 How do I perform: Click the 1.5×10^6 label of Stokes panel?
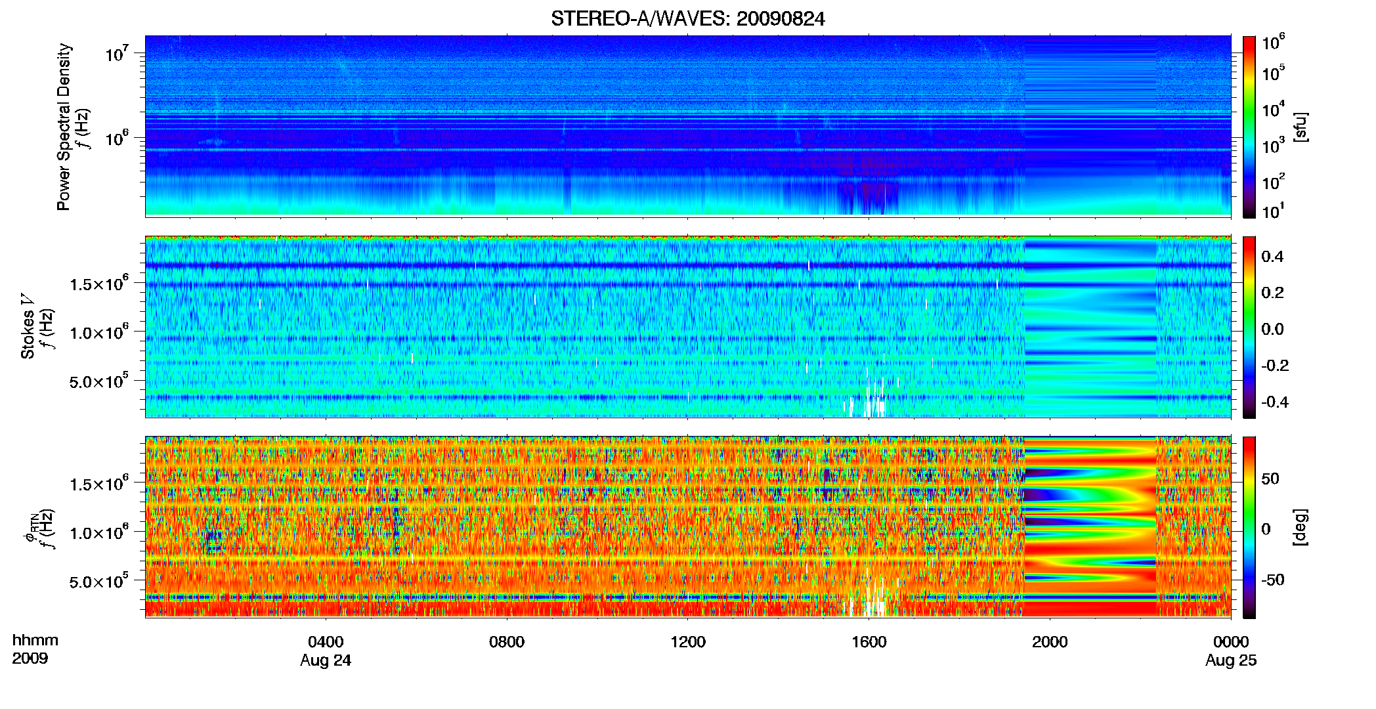coord(99,283)
